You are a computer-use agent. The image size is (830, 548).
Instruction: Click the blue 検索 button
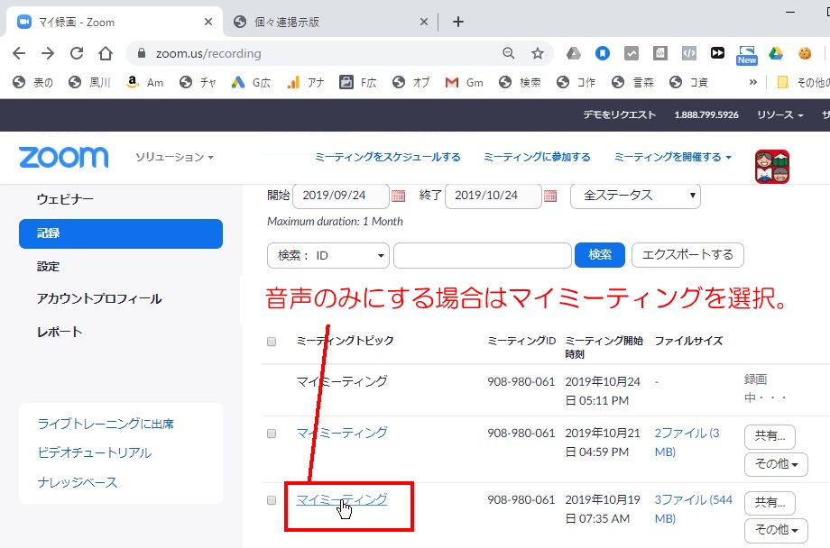600,255
